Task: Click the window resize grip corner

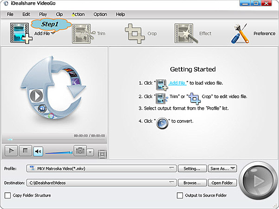Action: click(275, 206)
